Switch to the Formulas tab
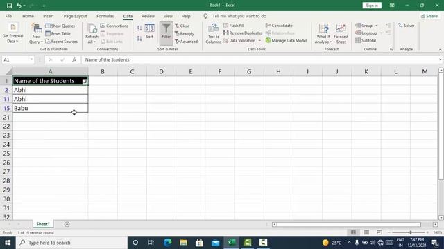The width and height of the screenshot is (444, 249). 105,16
